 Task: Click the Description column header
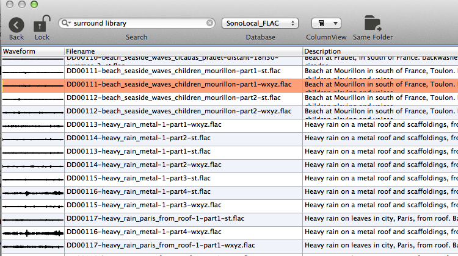(x=380, y=51)
